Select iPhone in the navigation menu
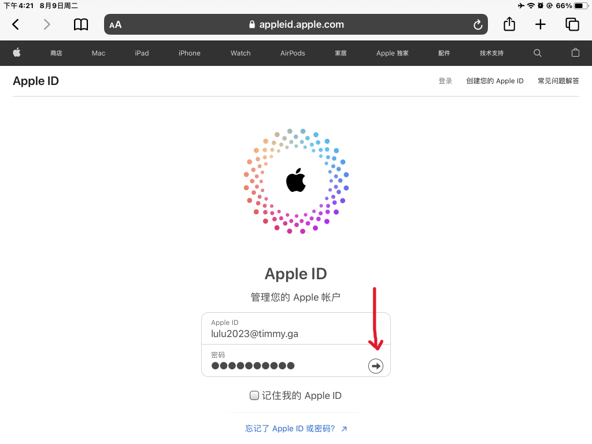The image size is (592, 444). pyautogui.click(x=189, y=53)
